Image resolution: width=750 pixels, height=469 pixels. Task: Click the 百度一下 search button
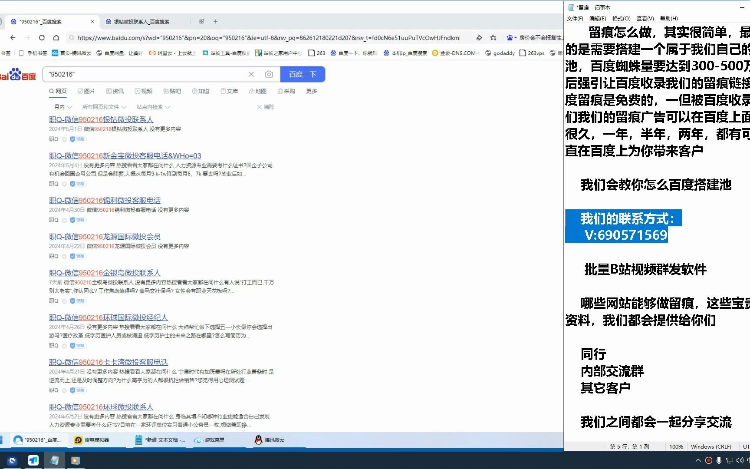coord(303,74)
